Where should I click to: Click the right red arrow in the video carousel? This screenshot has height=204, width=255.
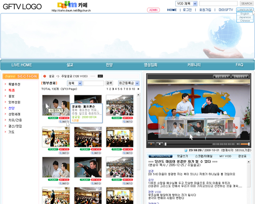pyautogui.click(x=236, y=127)
